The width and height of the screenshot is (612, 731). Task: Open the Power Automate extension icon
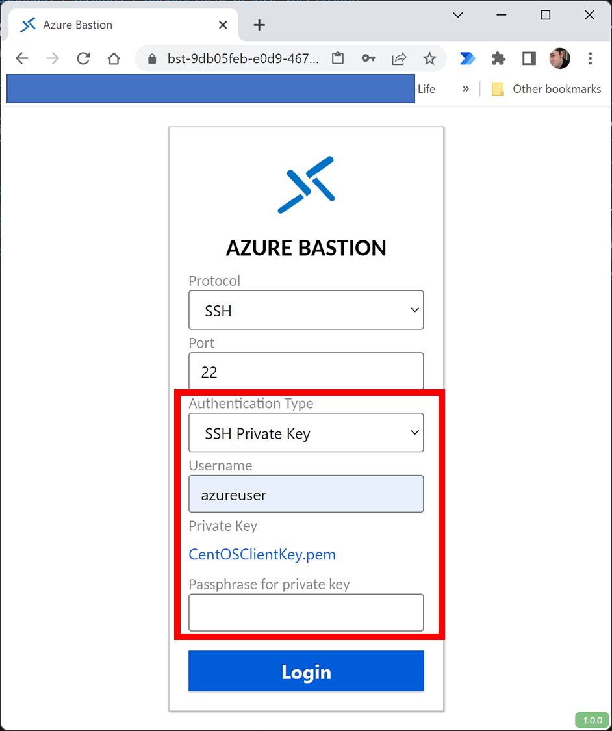(467, 58)
